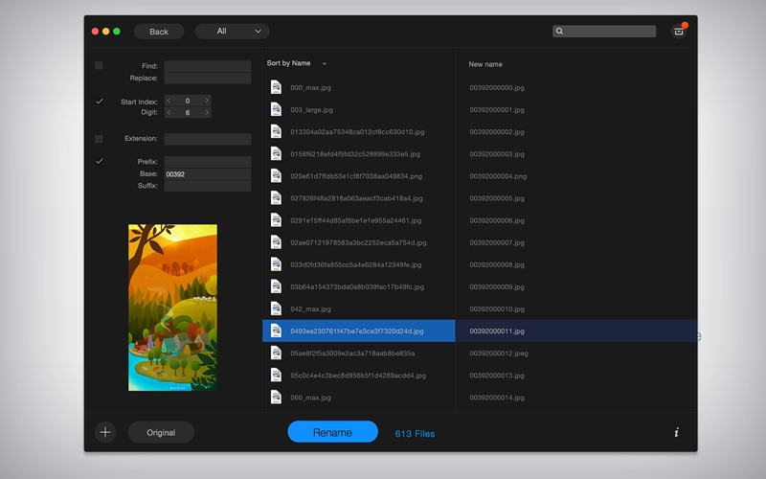This screenshot has height=479, width=766.
Task: Increase the Digit stepper value
Action: (x=207, y=112)
